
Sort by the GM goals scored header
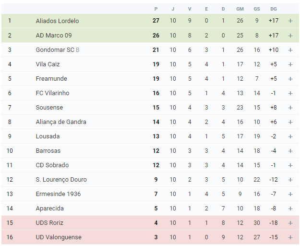point(240,9)
